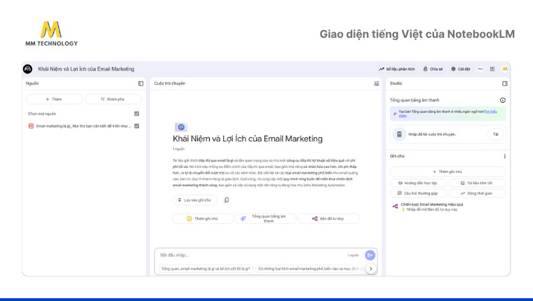The width and height of the screenshot is (533, 301).
Task: Copy the summary with copy icon
Action: point(227,200)
